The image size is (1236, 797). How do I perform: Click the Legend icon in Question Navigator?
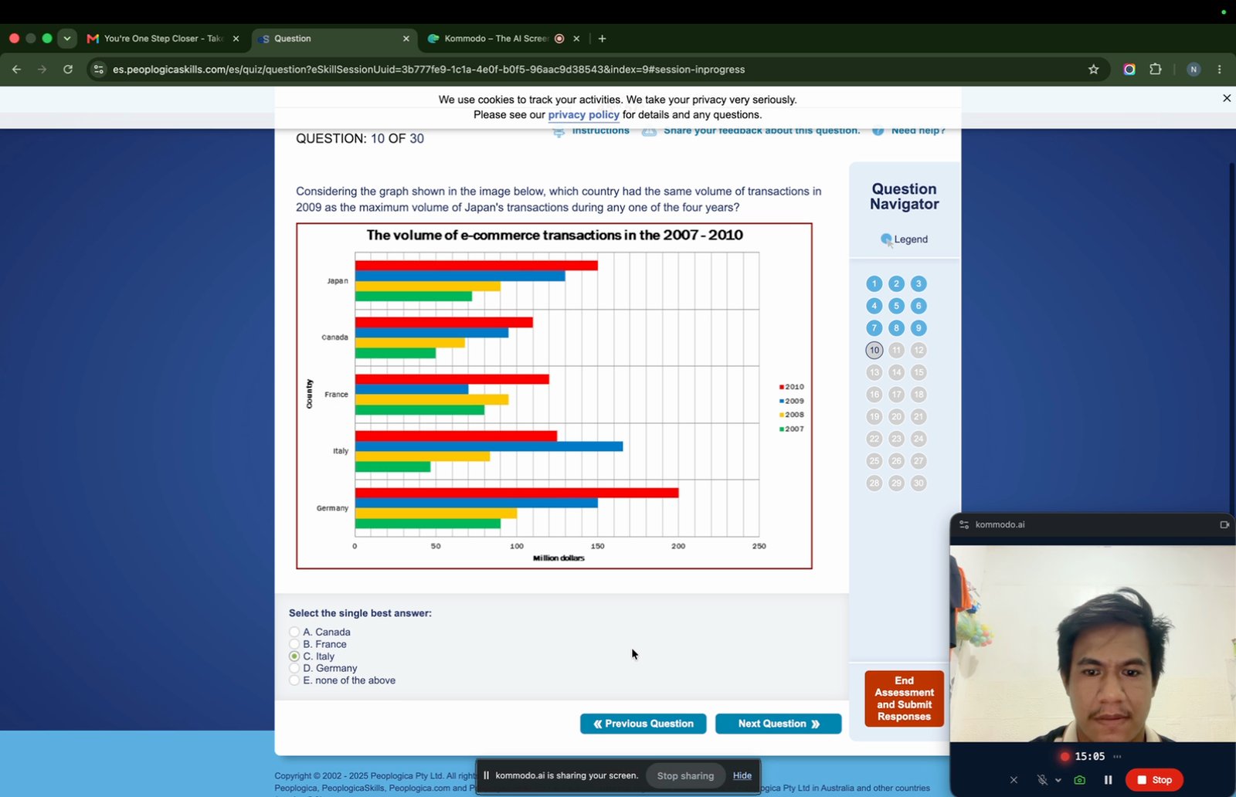(x=886, y=239)
